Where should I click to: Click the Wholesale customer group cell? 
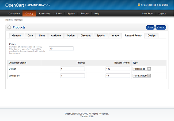24,76
